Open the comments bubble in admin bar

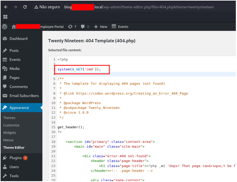coord(85,27)
